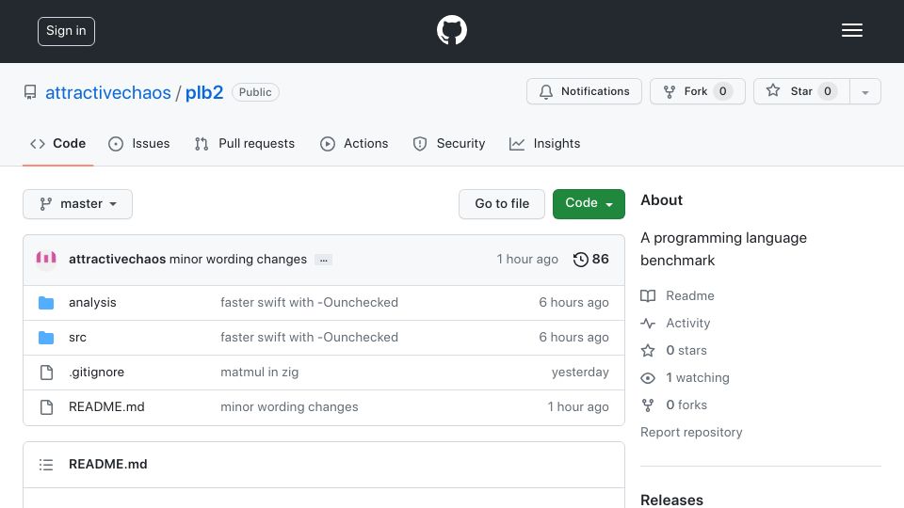This screenshot has width=904, height=508.
Task: Fork the repository with Fork button
Action: (x=698, y=91)
